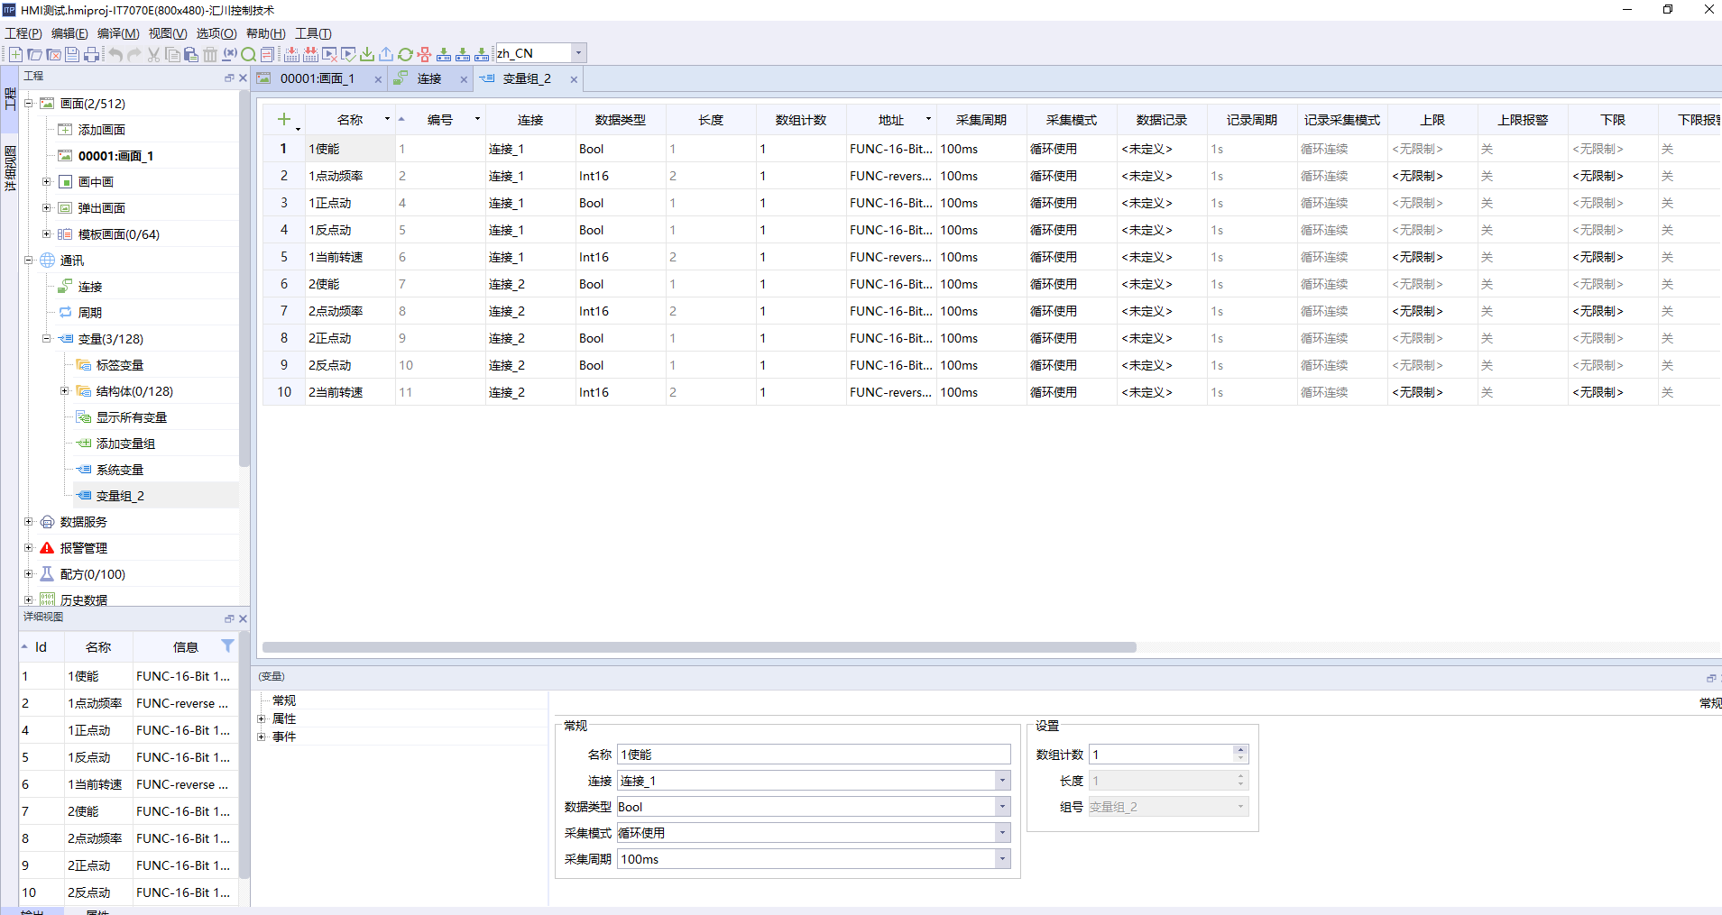
Task: Select 标签变量 in the tree
Action: 120,365
